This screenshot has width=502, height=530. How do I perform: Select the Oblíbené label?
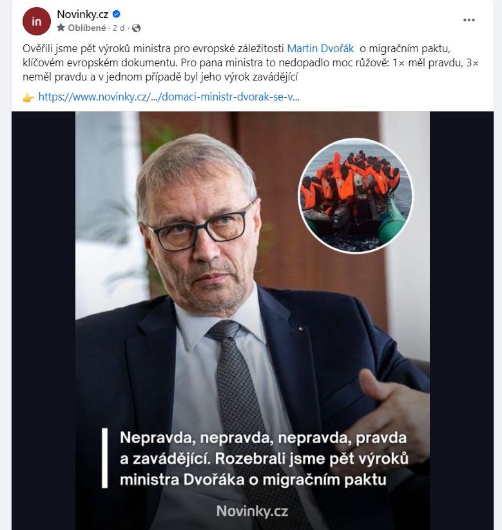click(x=87, y=28)
